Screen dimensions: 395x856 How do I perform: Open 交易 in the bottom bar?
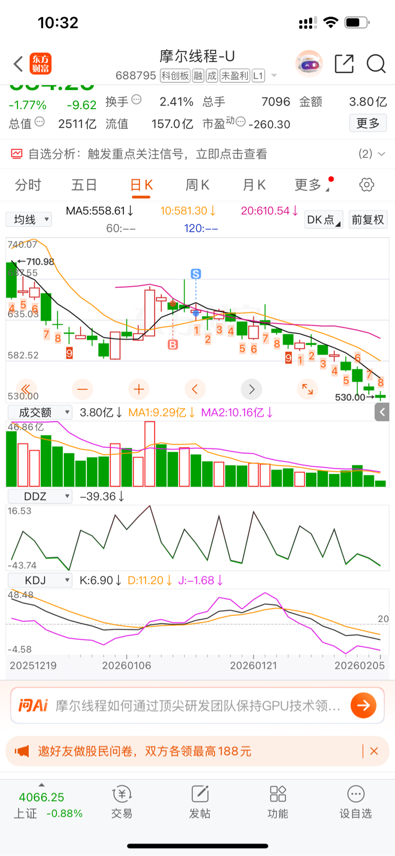[122, 803]
